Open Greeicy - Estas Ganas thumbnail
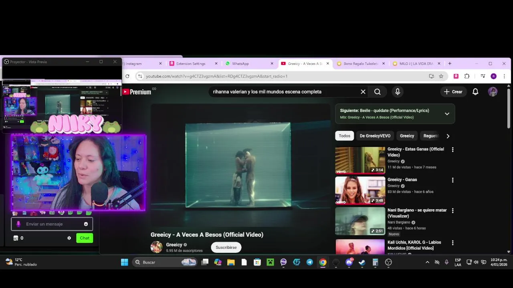 pos(360,160)
